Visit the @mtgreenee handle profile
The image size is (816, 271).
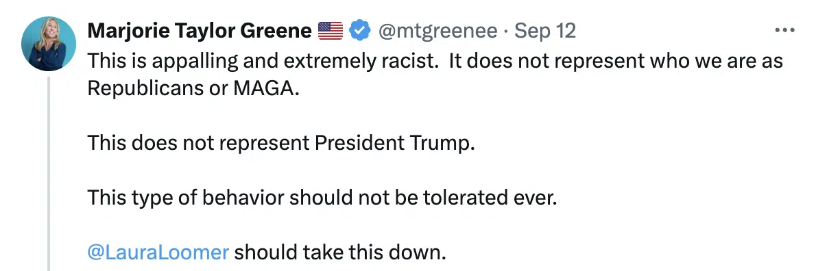[x=437, y=31]
